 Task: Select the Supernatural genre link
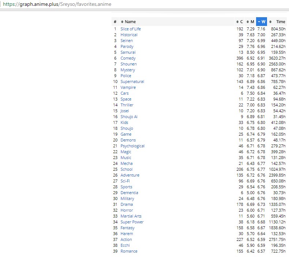(132, 82)
